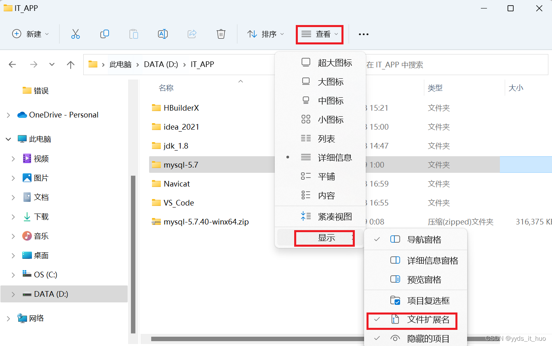Toggle 紧凑视图 compact view
Screen dimensions: 552x346
(x=320, y=217)
